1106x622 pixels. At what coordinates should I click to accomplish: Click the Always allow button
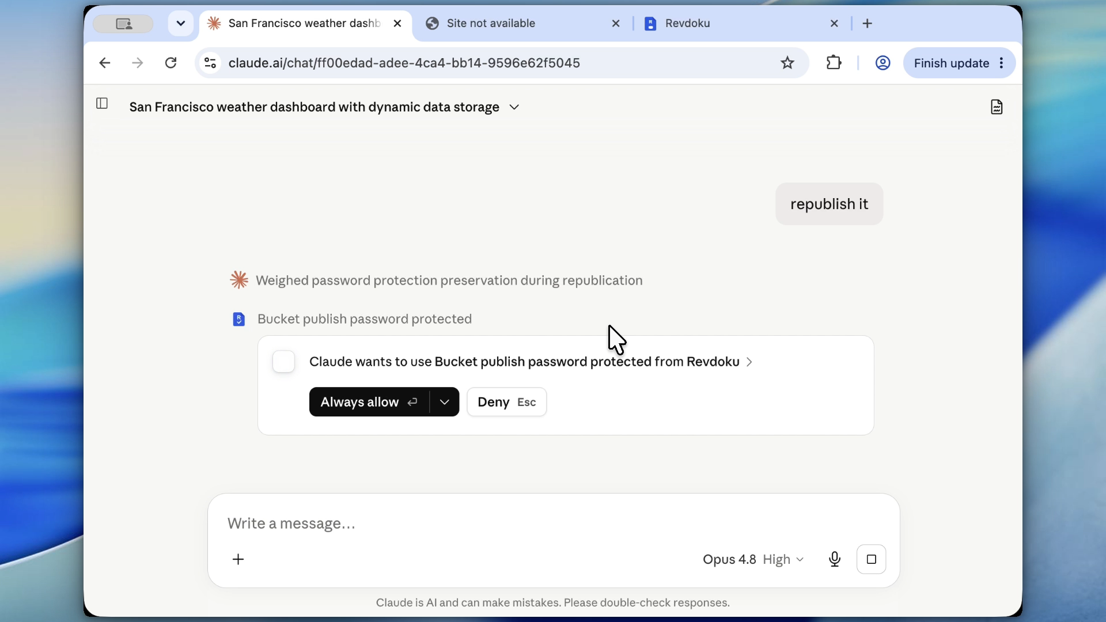[369, 402]
